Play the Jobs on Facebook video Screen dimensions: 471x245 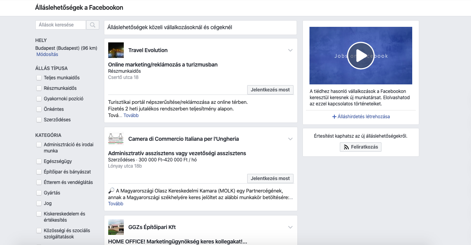(x=360, y=56)
